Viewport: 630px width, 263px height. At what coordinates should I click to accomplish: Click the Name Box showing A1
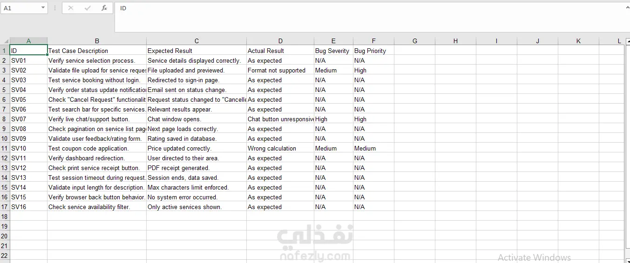(21, 8)
